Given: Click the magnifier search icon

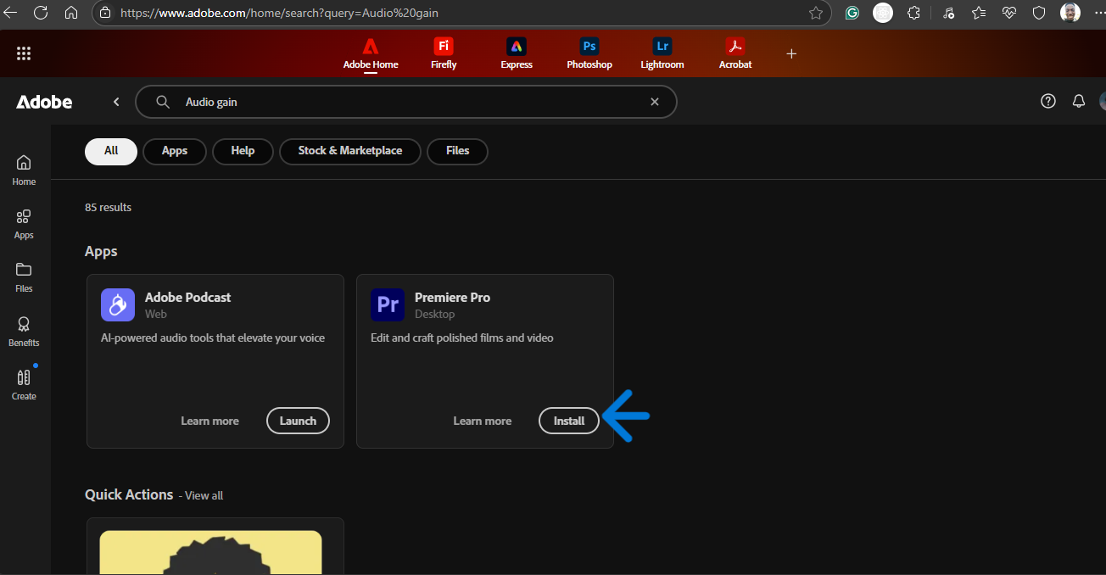Looking at the screenshot, I should [163, 102].
